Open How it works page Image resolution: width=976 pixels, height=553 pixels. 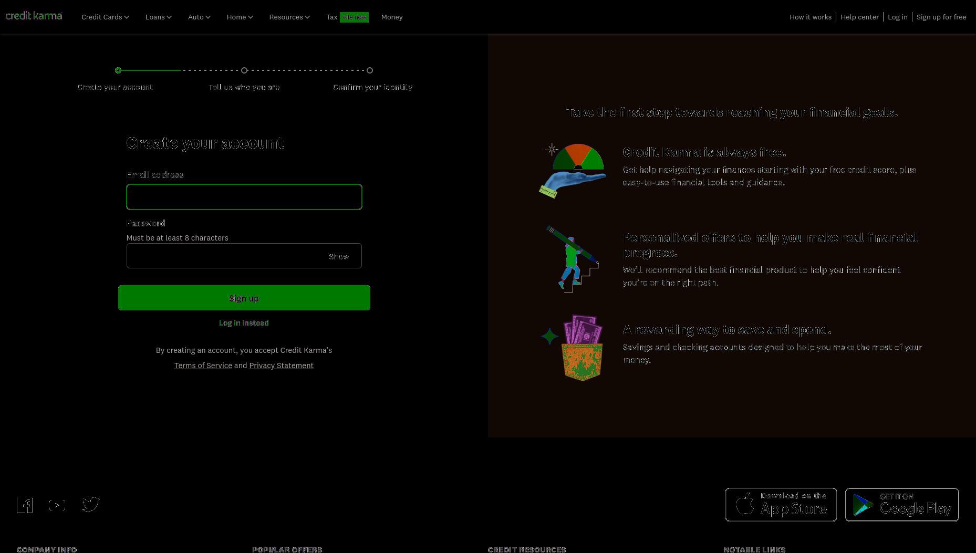811,17
